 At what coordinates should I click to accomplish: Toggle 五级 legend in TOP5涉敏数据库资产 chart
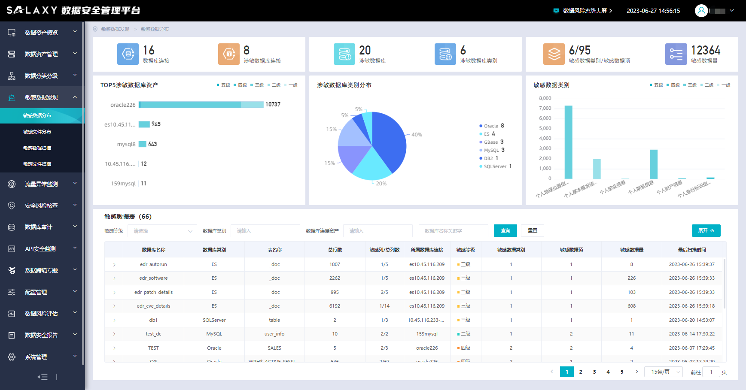point(223,85)
